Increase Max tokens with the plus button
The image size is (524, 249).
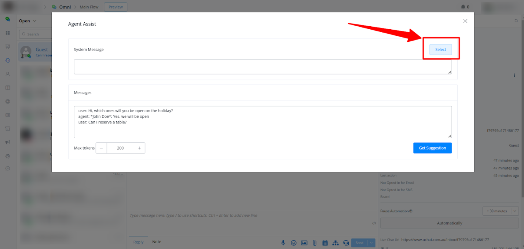(x=139, y=148)
